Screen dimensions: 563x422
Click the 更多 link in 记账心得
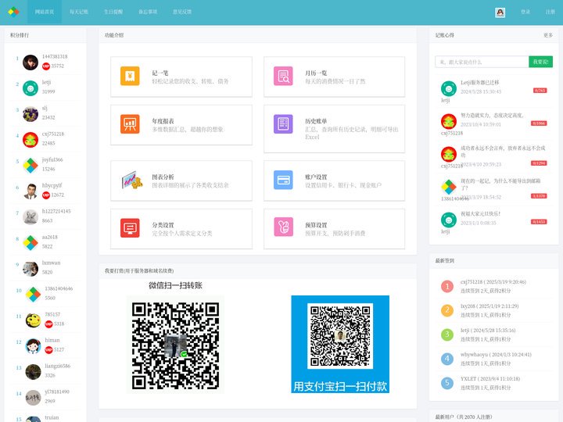548,35
